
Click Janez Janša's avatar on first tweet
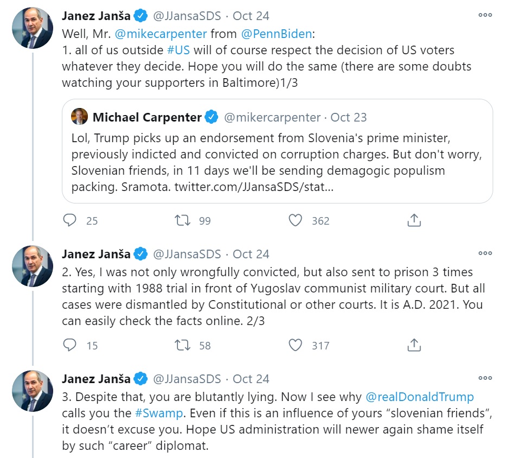tap(33, 28)
